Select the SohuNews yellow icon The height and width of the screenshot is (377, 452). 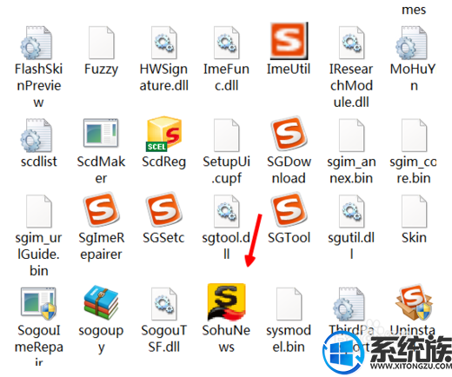point(227,302)
